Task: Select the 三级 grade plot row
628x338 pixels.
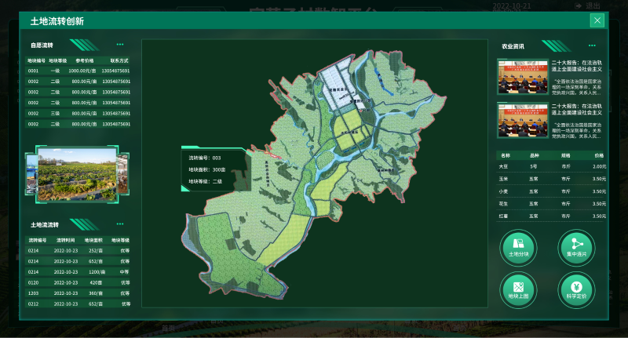Action: [78, 113]
